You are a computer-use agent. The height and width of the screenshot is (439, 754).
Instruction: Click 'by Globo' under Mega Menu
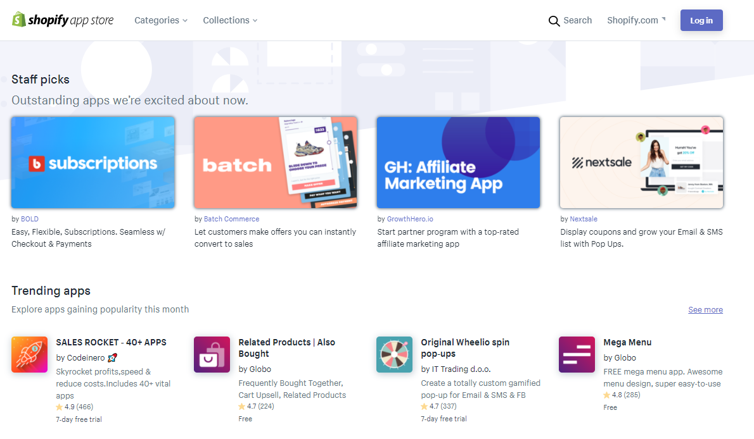point(620,358)
